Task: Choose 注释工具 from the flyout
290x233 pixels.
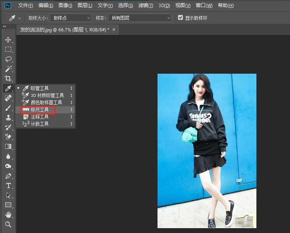Action: pyautogui.click(x=40, y=117)
